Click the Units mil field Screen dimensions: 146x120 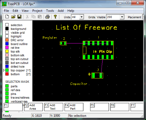75,17
